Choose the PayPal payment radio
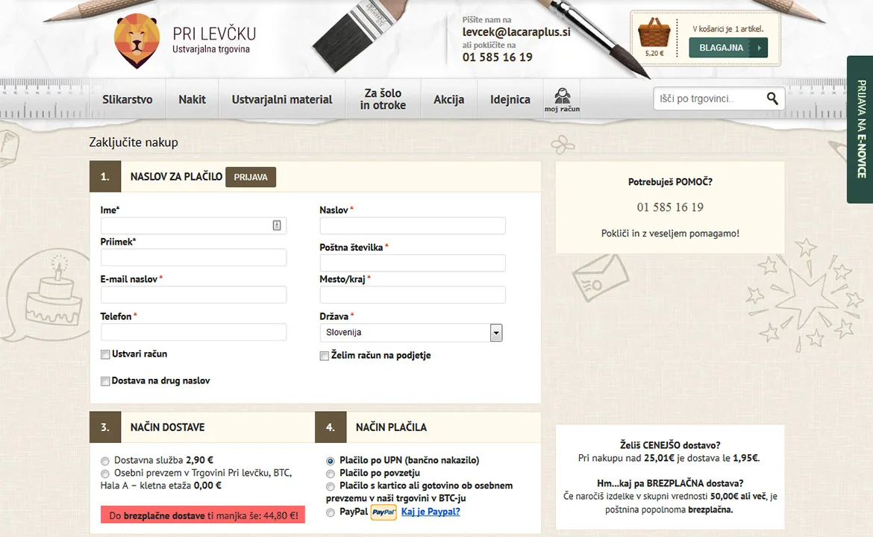This screenshot has height=537, width=873. tap(330, 512)
